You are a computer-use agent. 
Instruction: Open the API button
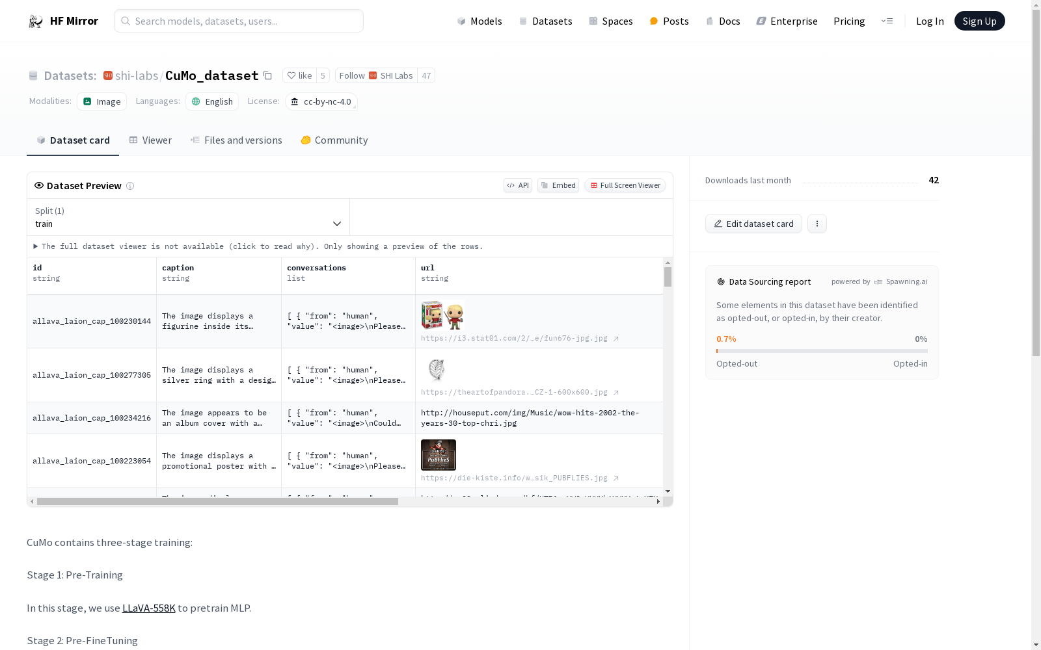(518, 185)
